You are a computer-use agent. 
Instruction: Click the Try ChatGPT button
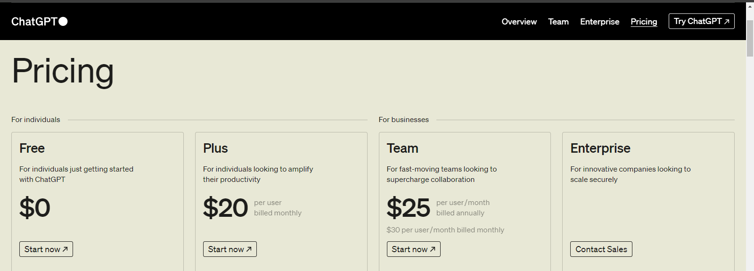[x=701, y=21]
